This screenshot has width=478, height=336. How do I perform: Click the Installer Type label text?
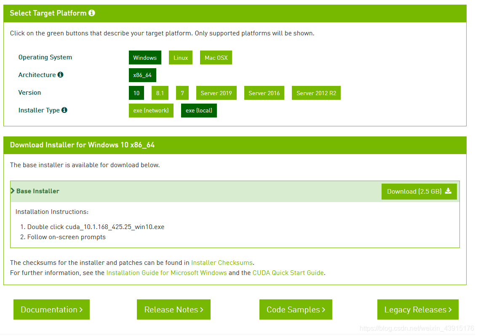coord(39,110)
